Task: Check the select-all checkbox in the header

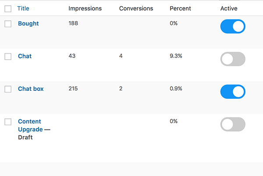Action: 8,8
